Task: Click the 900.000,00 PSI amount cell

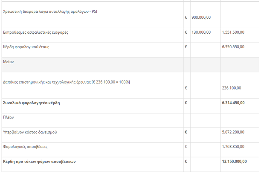Action: coord(201,17)
